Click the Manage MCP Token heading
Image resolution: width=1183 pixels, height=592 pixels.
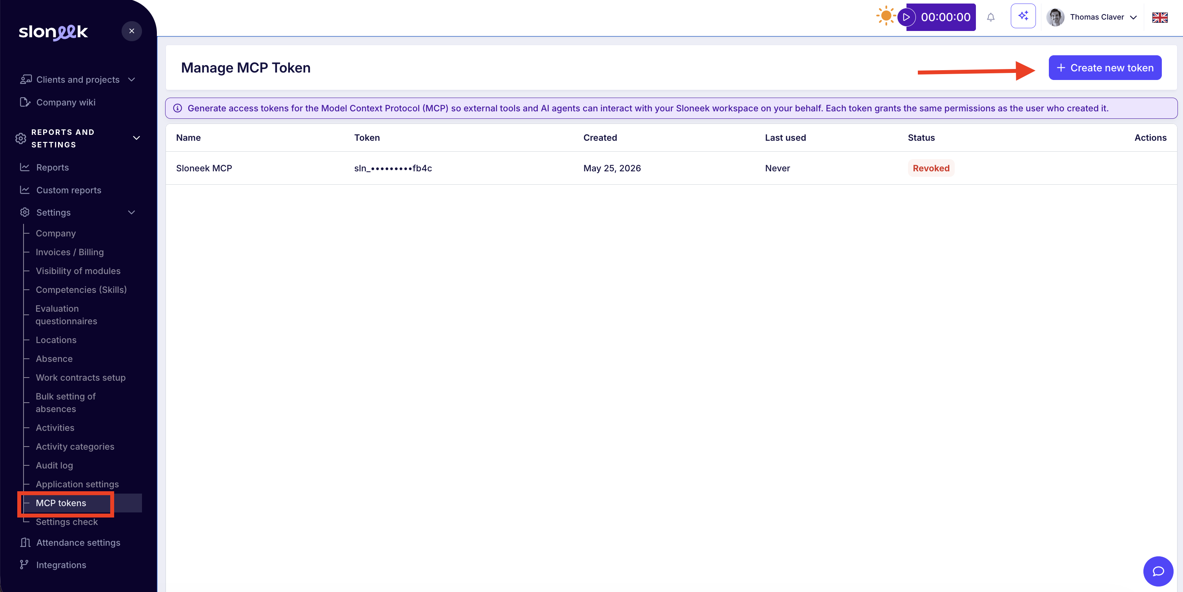[246, 67]
